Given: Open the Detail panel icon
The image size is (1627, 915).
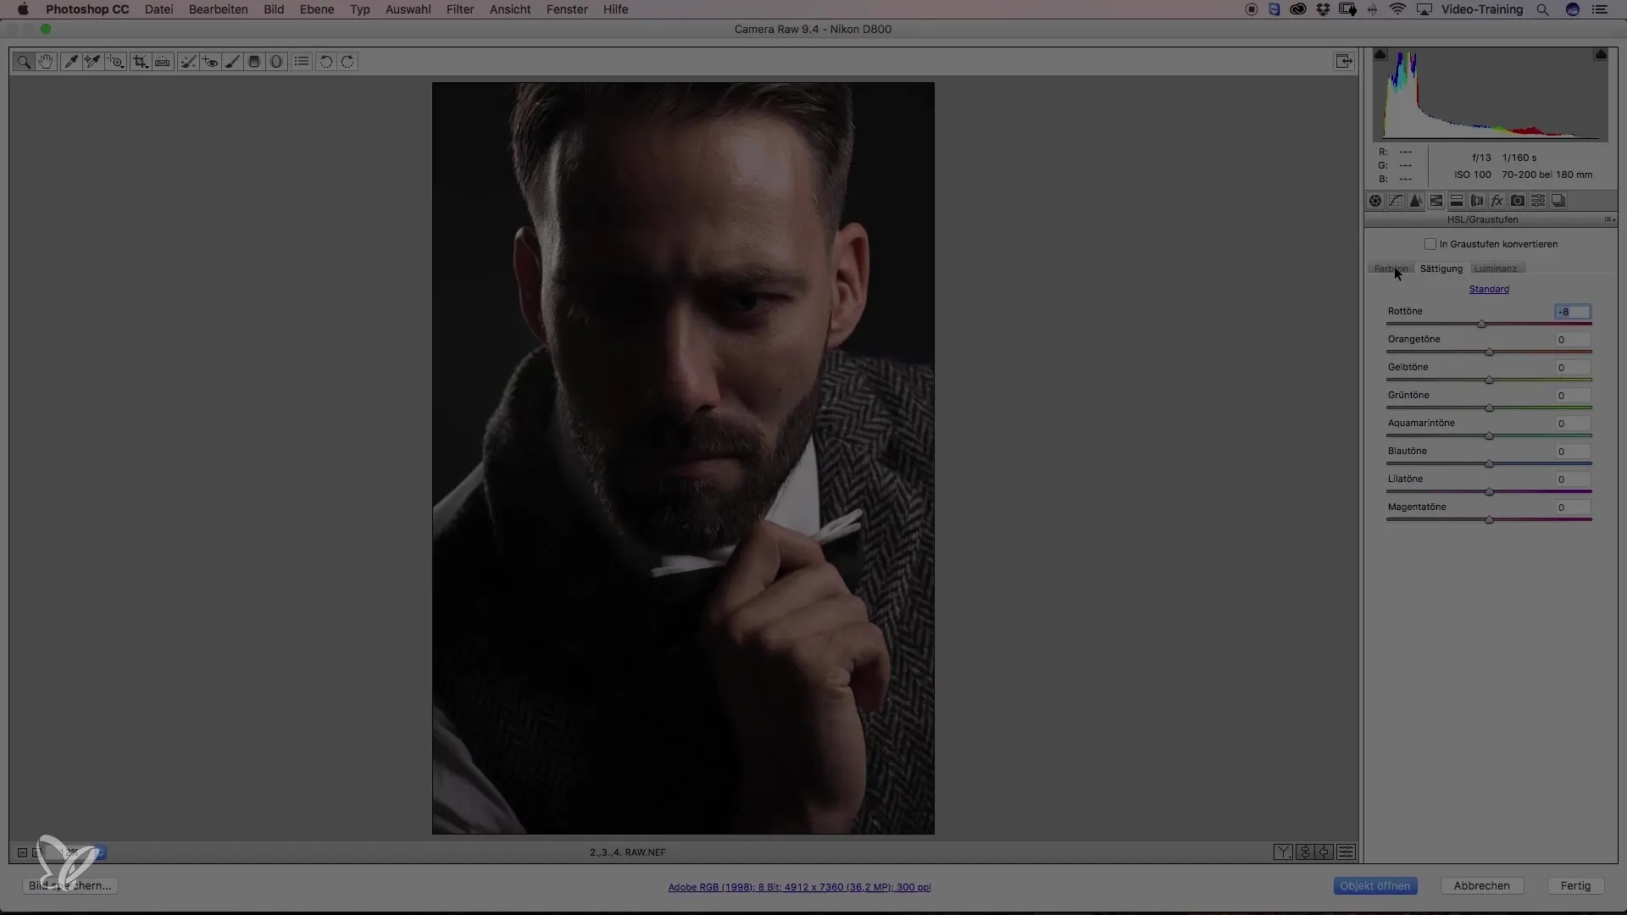Looking at the screenshot, I should pyautogui.click(x=1416, y=201).
